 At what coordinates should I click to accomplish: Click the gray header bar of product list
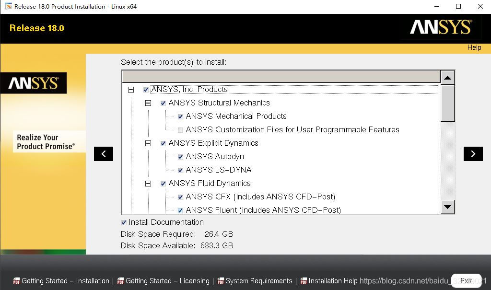click(x=281, y=77)
